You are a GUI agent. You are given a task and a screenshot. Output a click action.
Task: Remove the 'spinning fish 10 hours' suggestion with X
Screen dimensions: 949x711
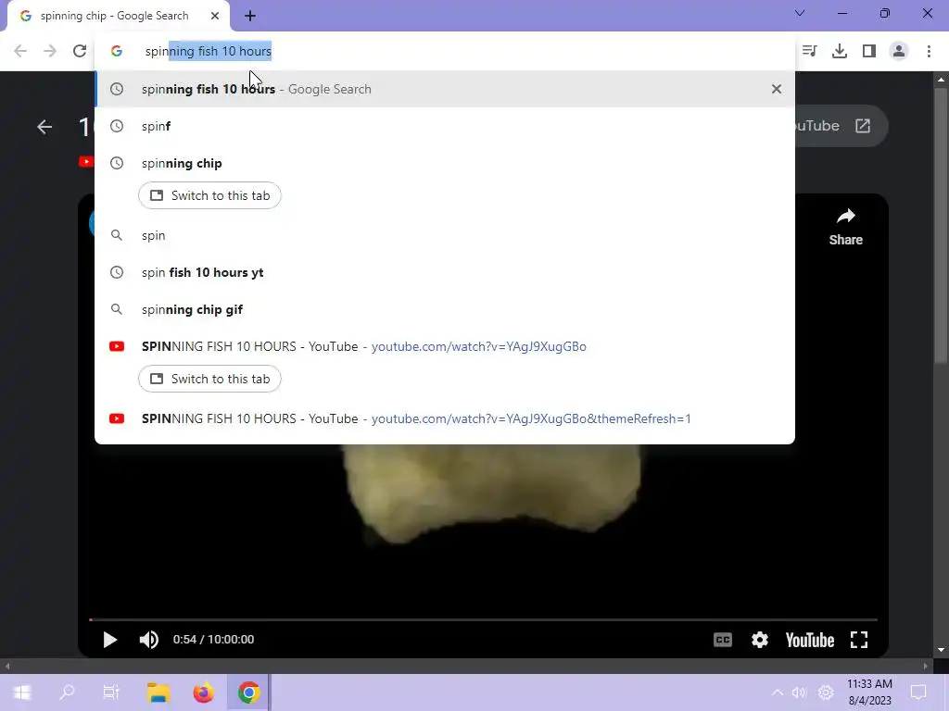[777, 89]
